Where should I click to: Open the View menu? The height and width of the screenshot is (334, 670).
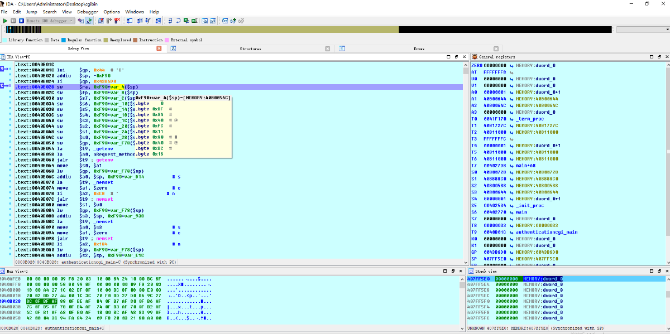click(67, 12)
